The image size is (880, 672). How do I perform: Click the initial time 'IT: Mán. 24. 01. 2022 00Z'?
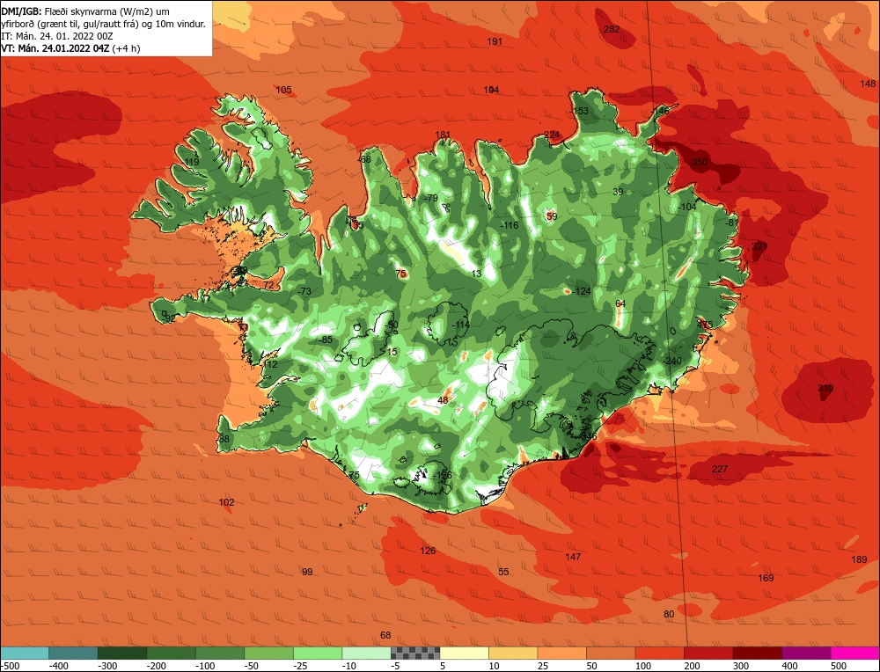56,36
